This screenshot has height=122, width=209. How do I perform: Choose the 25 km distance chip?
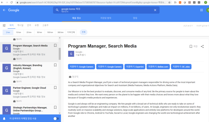click(29, 32)
